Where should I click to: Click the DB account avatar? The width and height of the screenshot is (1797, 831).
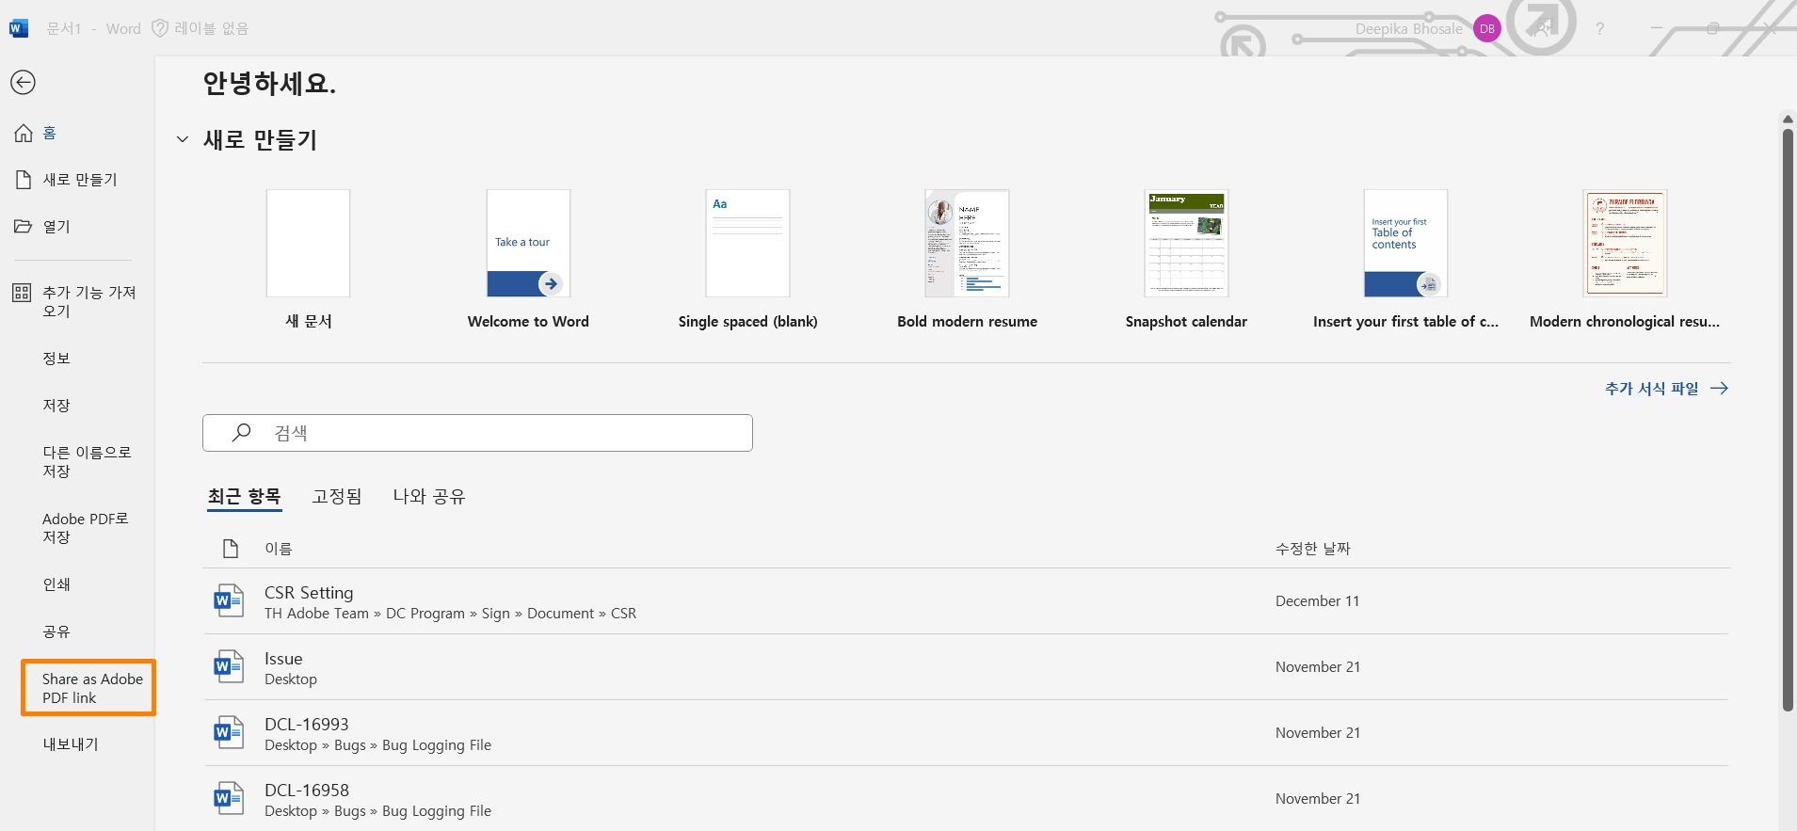click(1487, 29)
